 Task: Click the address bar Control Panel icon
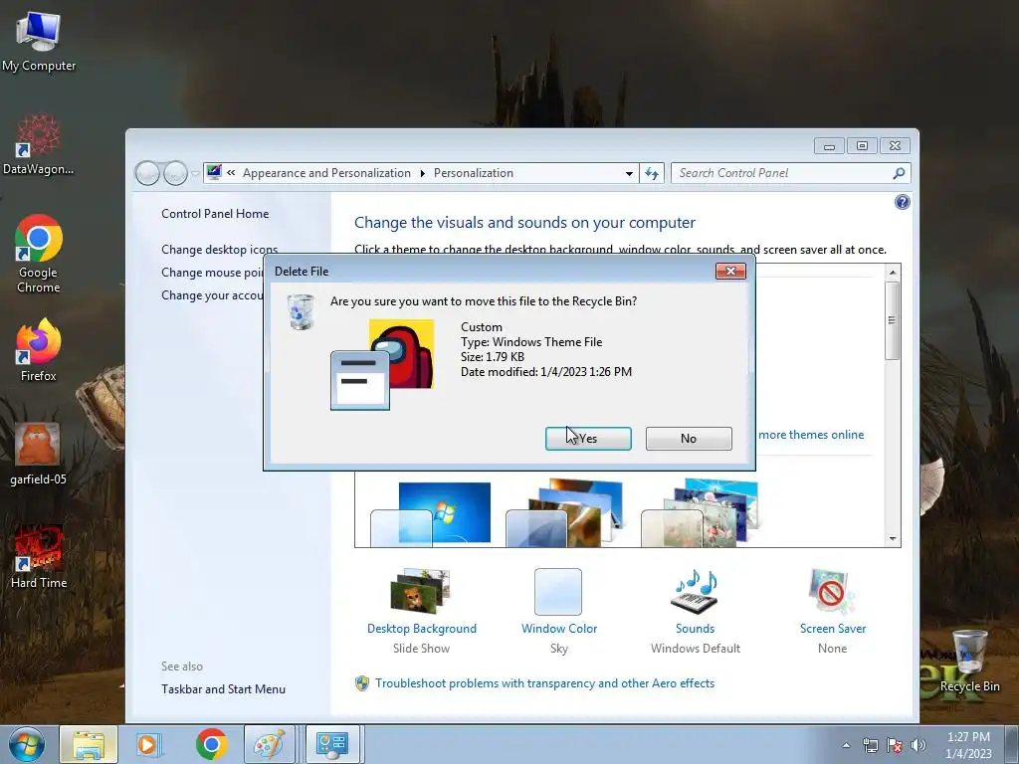(x=214, y=172)
